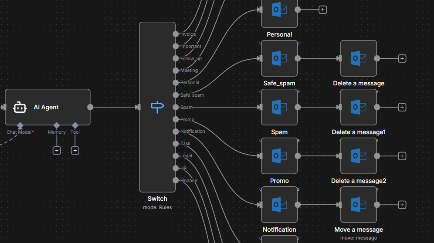Add a node to Tool input
This screenshot has width=434, height=243.
tap(75, 150)
